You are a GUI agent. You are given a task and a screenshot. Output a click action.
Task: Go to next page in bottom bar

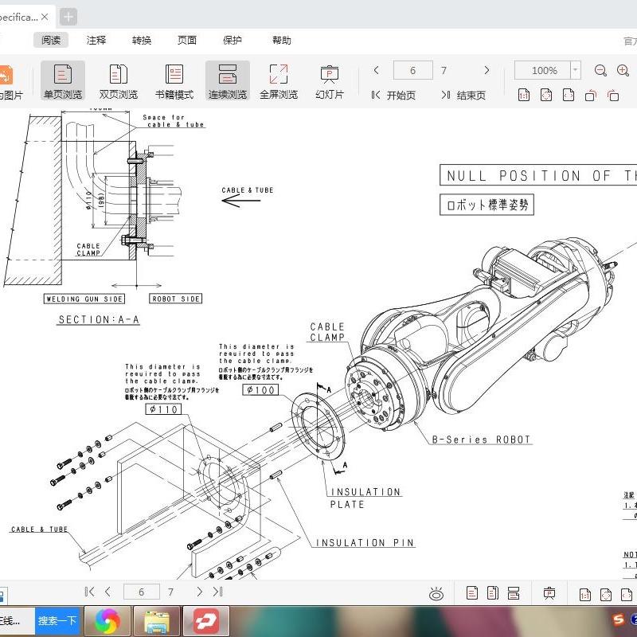[x=199, y=592]
